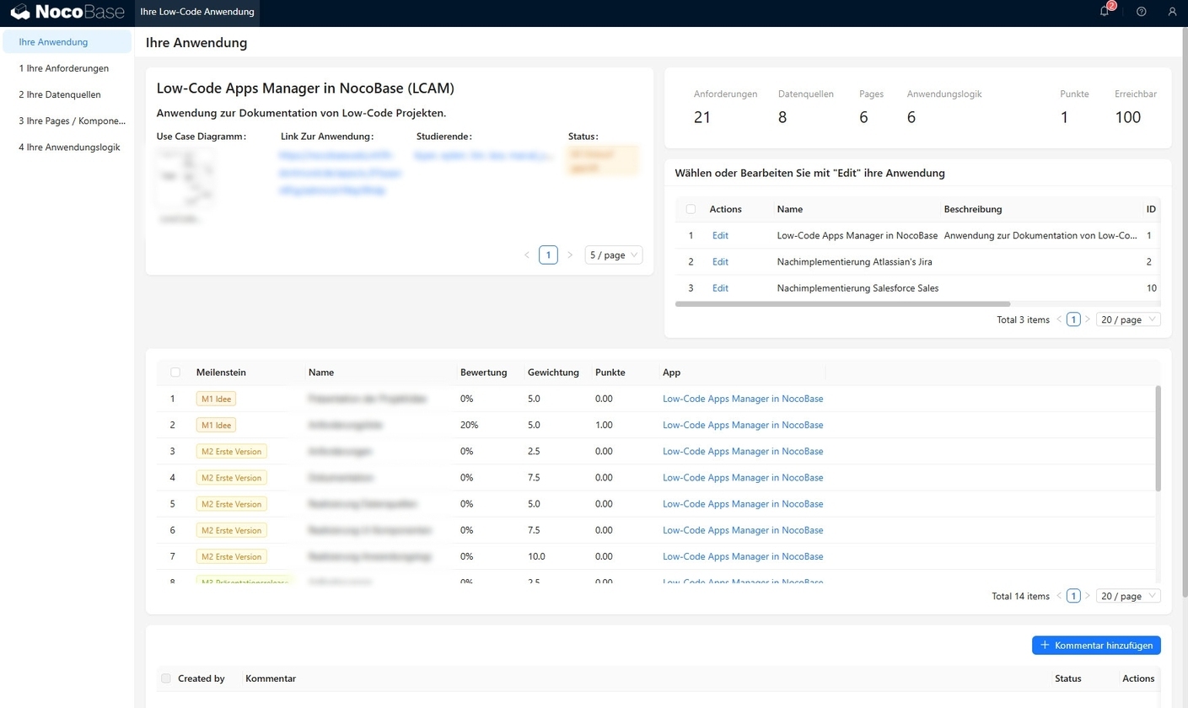
Task: Click the plus icon on Kommentar hinzufügen
Action: click(x=1045, y=645)
